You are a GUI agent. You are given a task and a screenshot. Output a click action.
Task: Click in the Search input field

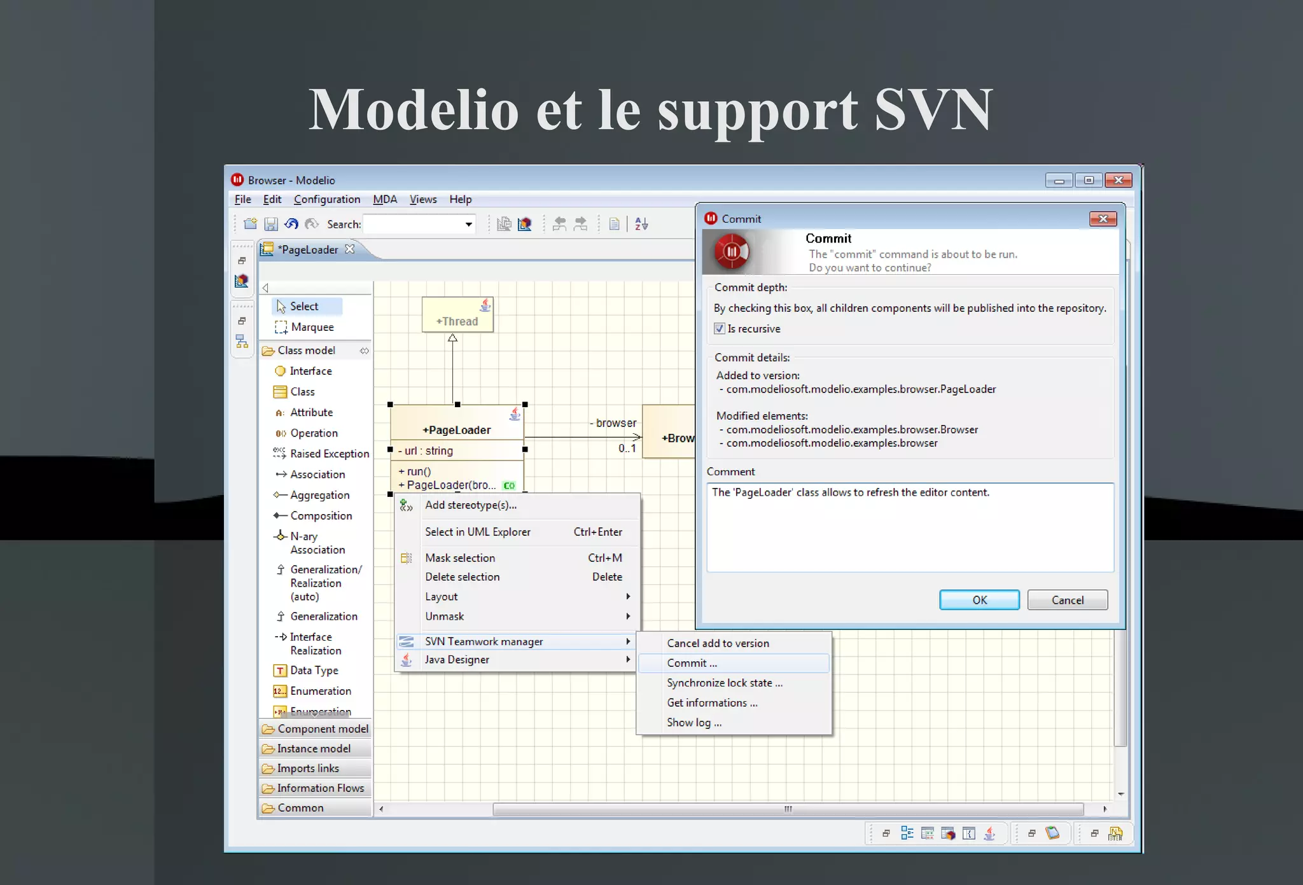pyautogui.click(x=414, y=225)
